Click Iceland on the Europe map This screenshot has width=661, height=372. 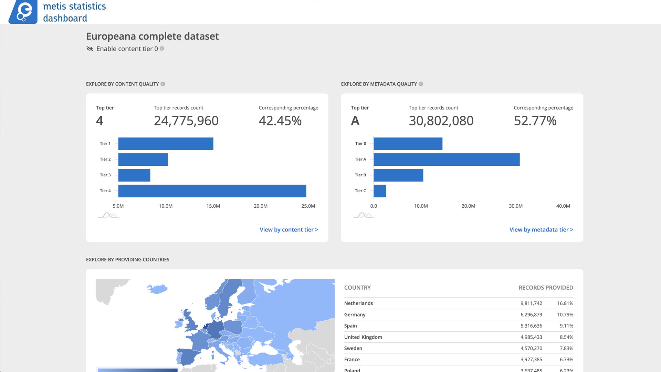click(x=157, y=289)
